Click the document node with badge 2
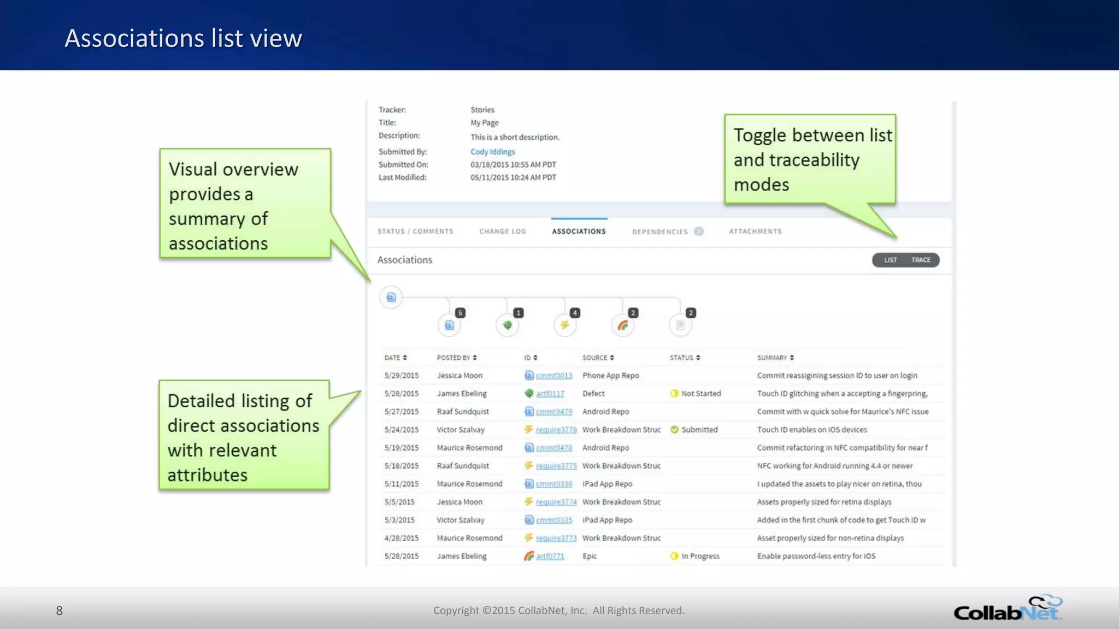The height and width of the screenshot is (629, 1119). pyautogui.click(x=680, y=325)
